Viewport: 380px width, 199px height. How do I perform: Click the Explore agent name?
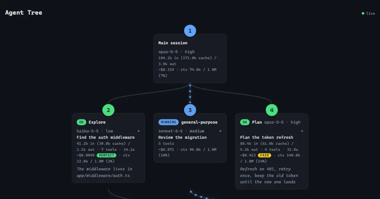click(x=97, y=122)
